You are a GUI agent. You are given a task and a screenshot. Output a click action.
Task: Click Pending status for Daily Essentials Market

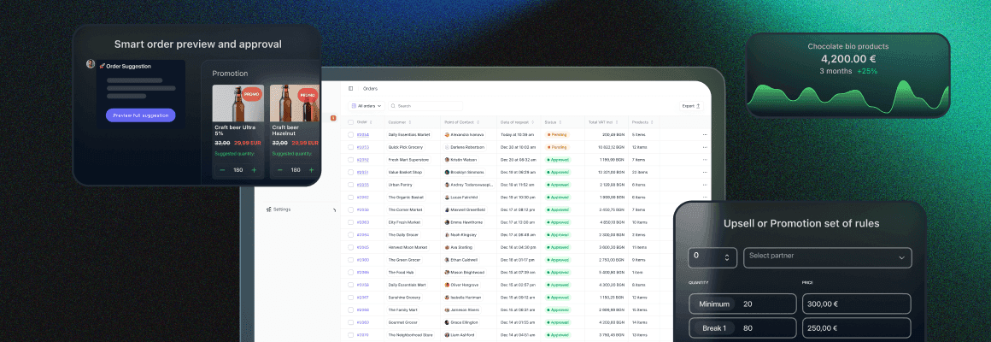(557, 134)
